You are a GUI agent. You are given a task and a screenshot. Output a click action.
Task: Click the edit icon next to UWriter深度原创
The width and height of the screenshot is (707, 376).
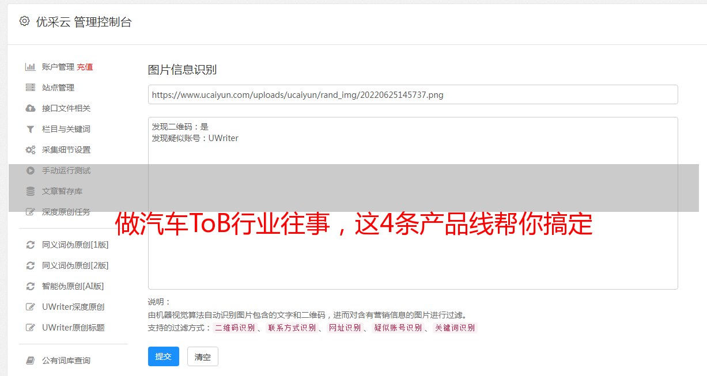coord(31,307)
